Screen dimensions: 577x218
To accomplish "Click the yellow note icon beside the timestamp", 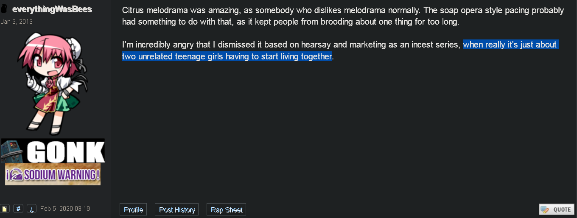I will coord(5,209).
